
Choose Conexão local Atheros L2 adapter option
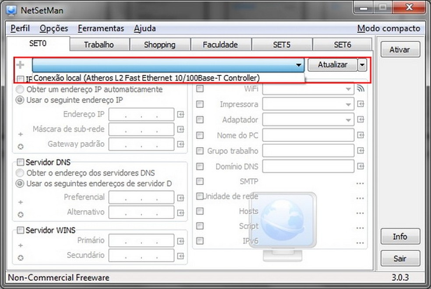click(168, 78)
